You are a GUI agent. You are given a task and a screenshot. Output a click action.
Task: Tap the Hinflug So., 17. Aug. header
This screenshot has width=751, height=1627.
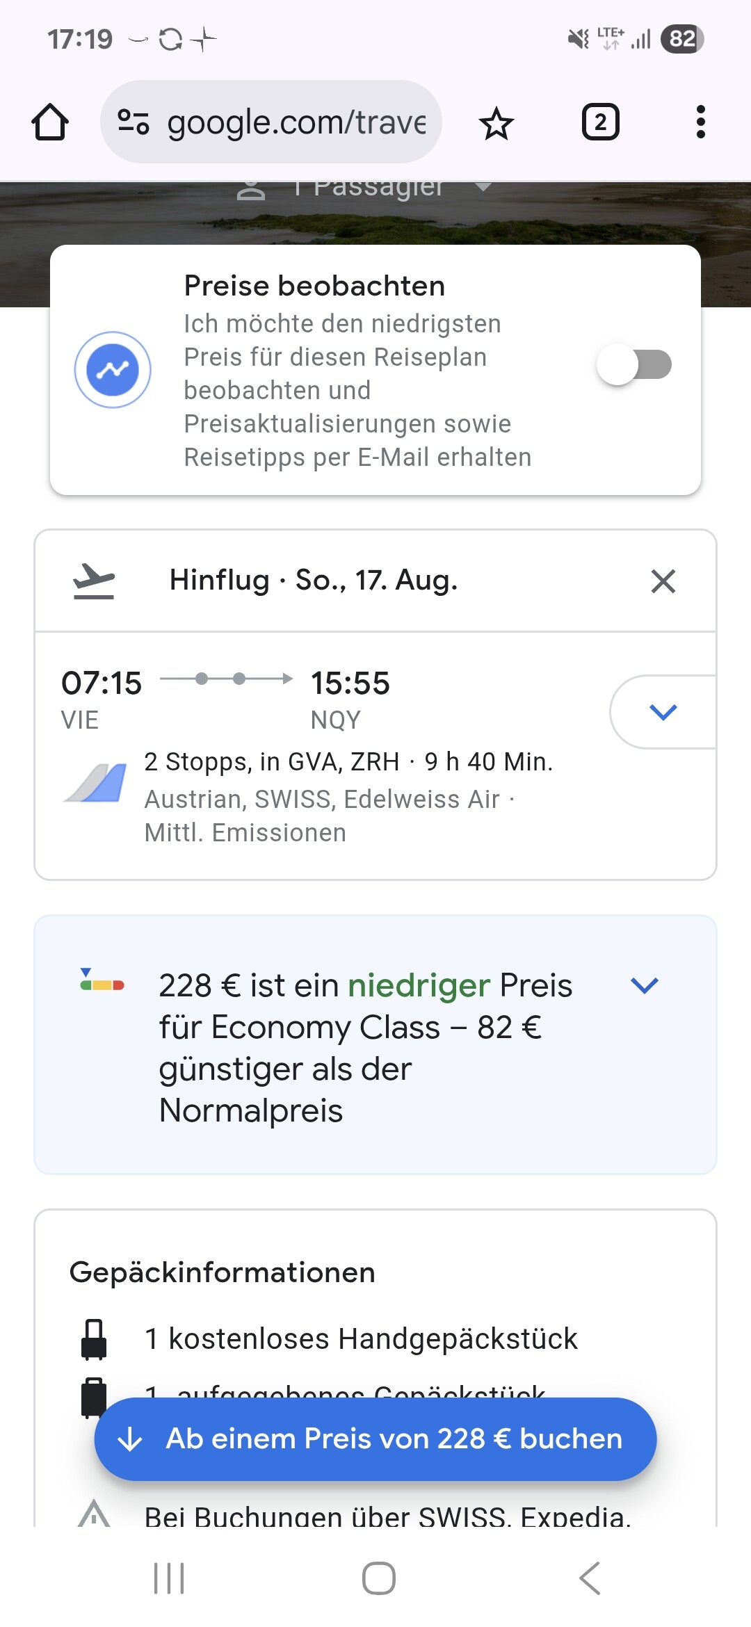(314, 581)
